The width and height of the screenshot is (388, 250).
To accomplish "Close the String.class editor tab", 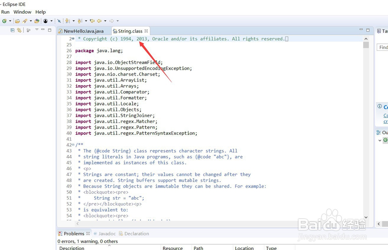I will click(x=146, y=31).
